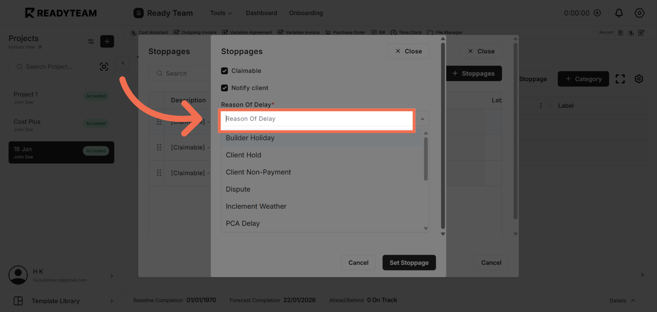Uncheck the Claimable checkbox
657x312 pixels.
[224, 71]
